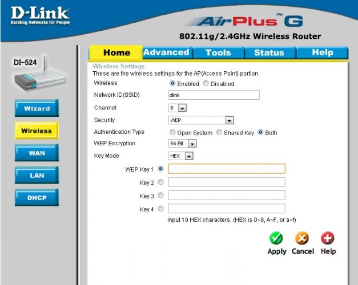Open the Security WEP dropdown
This screenshot has height=285, width=358.
201,120
